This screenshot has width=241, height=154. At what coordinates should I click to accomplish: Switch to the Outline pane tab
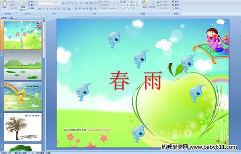pyautogui.click(x=11, y=18)
